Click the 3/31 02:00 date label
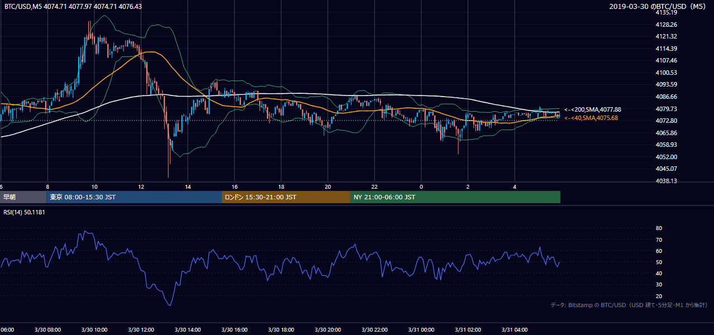This screenshot has width=714, height=335. [x=468, y=330]
